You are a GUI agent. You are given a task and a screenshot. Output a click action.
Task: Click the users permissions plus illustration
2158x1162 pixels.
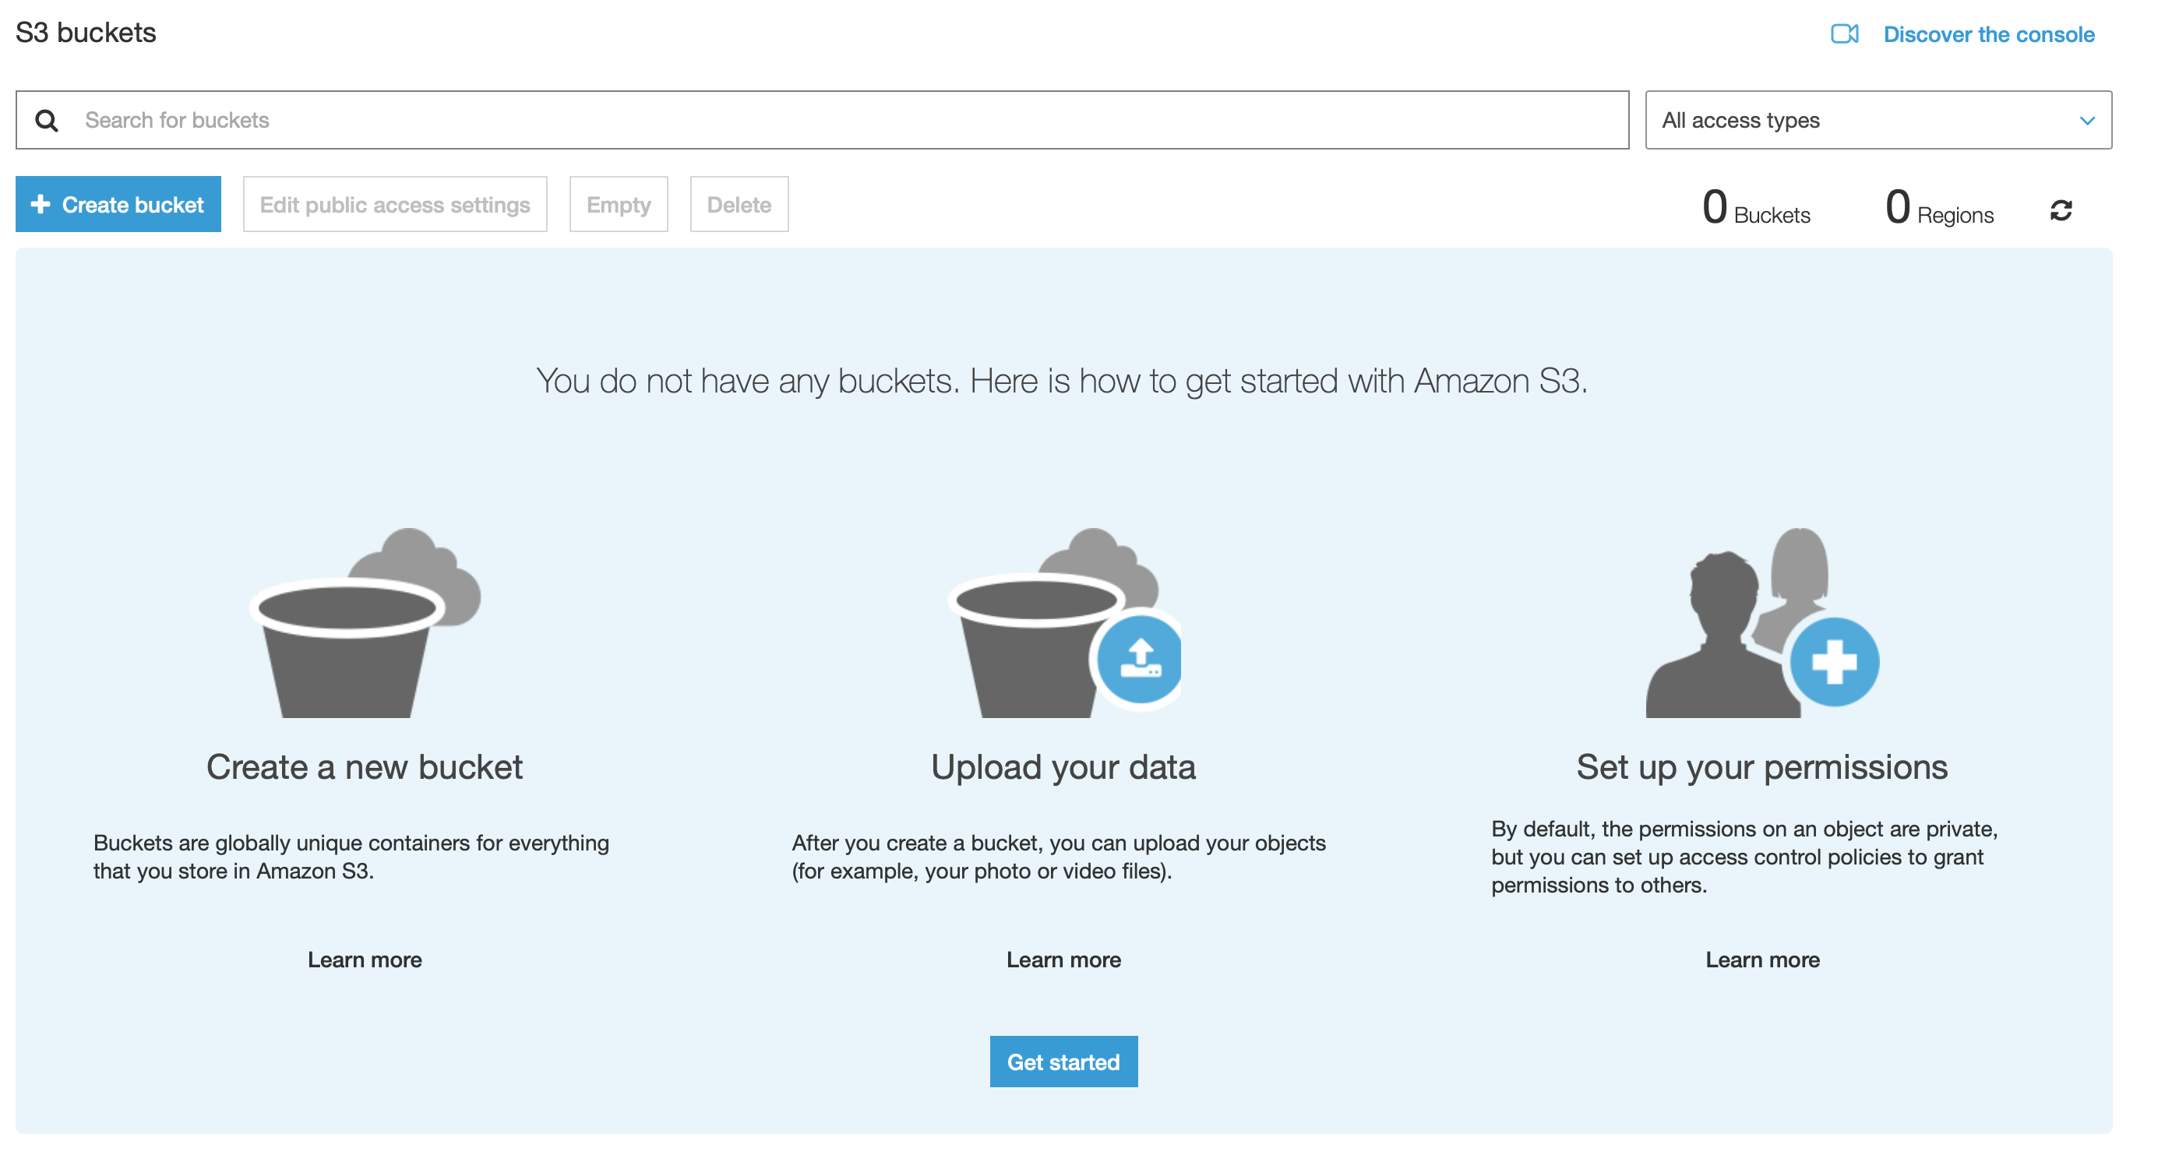(x=1761, y=623)
